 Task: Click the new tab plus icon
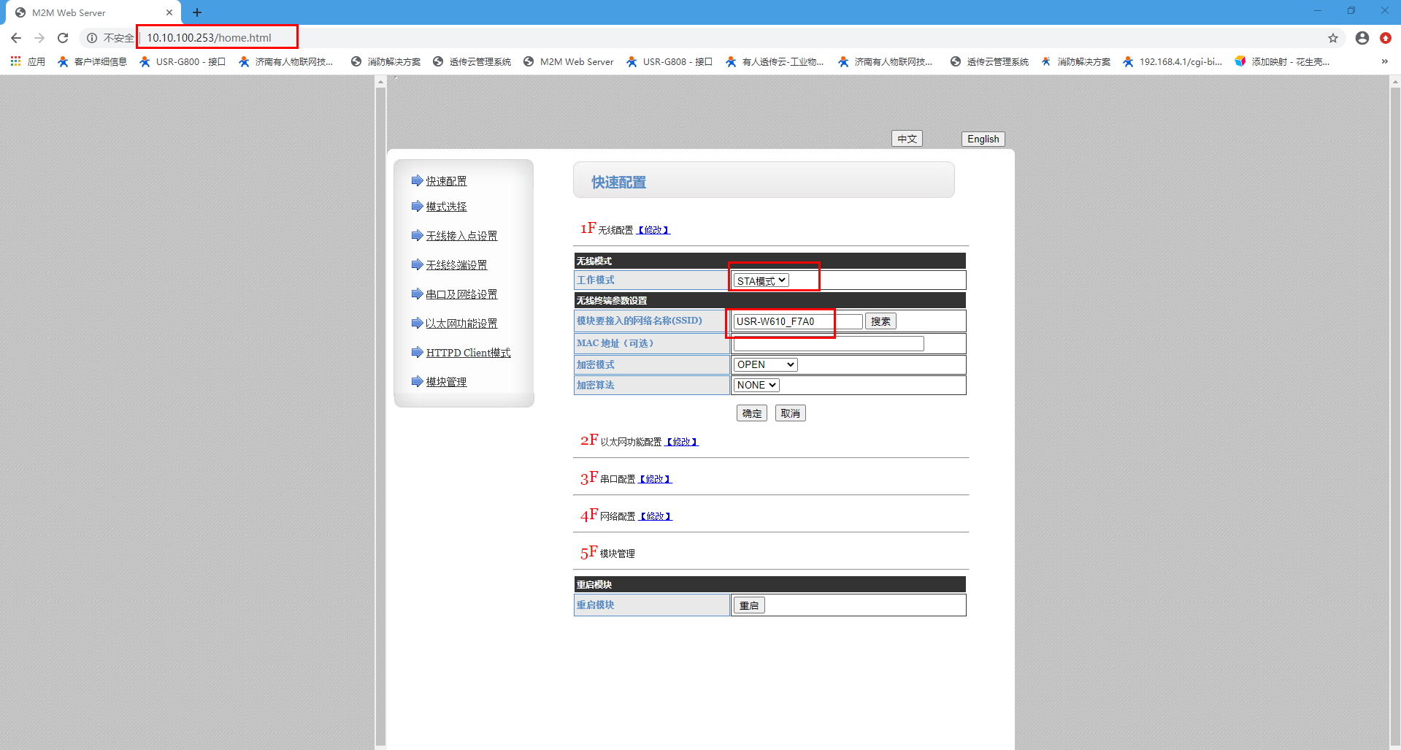click(197, 12)
